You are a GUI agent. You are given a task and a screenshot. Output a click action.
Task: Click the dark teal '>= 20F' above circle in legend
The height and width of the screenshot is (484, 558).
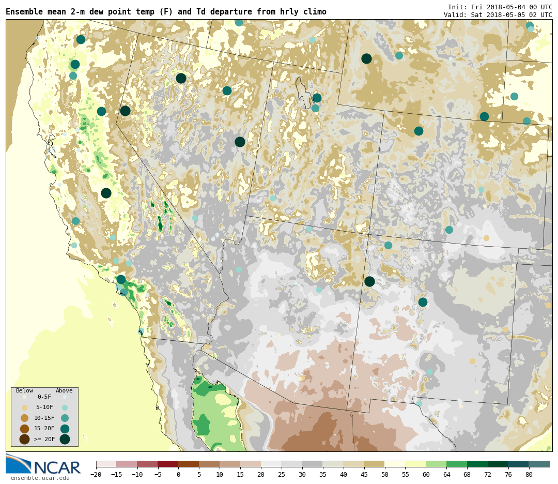point(65,439)
